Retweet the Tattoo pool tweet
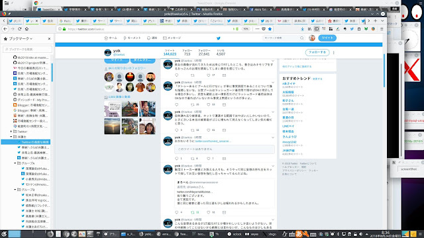 coord(193,104)
